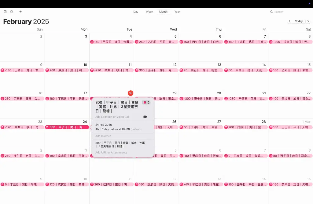Open the -300 庚申日 event on 20
This screenshot has height=204, width=313.
click(x=201, y=99)
